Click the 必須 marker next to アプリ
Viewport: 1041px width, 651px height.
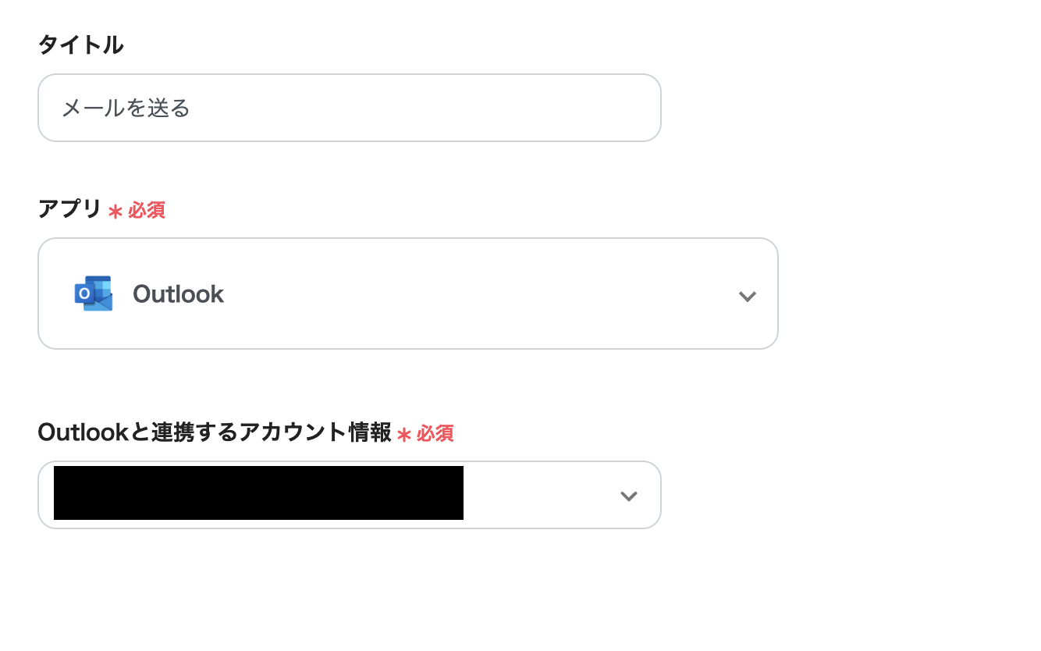click(147, 210)
